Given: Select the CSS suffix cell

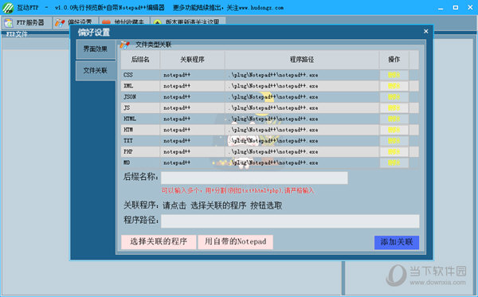Looking at the screenshot, I should coord(140,75).
